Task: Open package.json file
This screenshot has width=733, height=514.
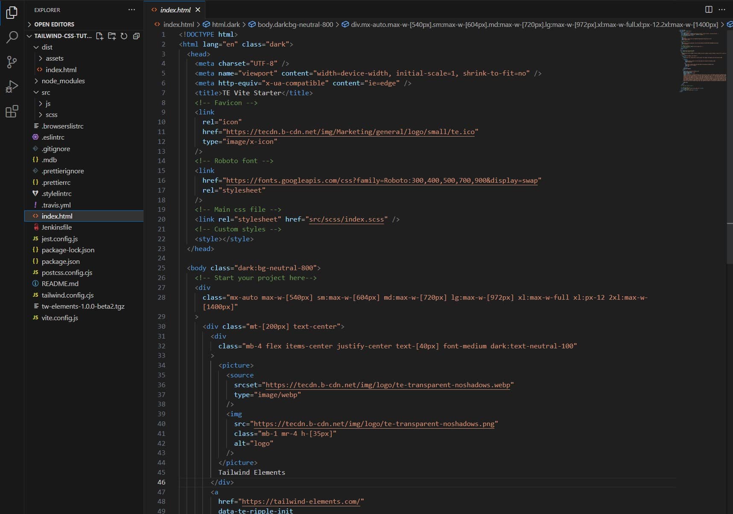Action: coord(84,261)
